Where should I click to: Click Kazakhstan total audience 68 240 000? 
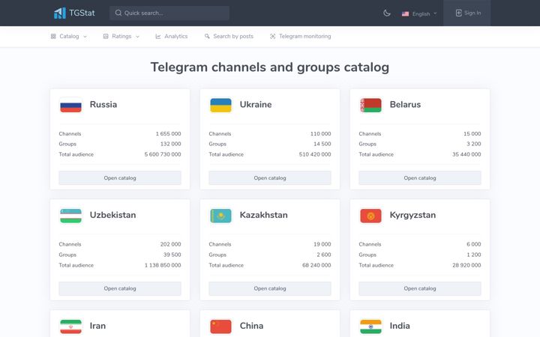316,265
